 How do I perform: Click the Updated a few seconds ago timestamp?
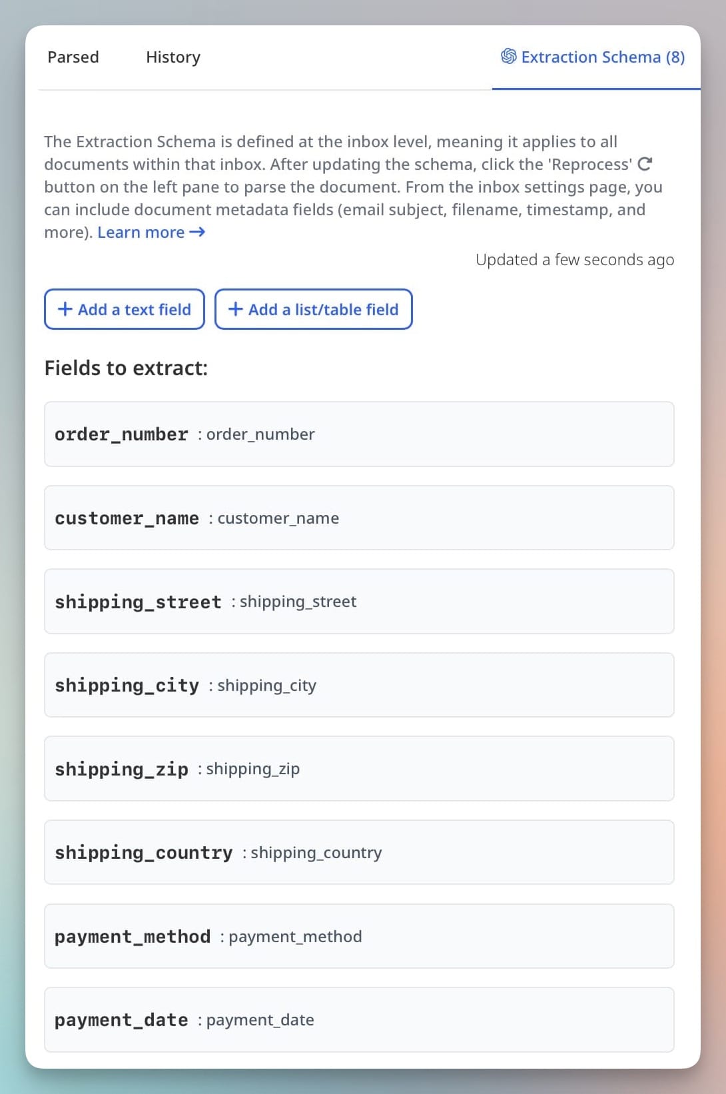coord(575,260)
